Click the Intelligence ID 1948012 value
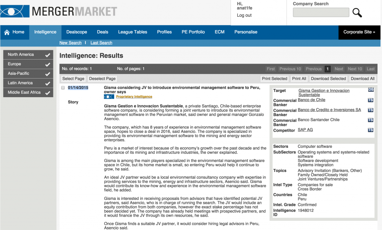Screen dimensions: 382x230 click(306, 211)
